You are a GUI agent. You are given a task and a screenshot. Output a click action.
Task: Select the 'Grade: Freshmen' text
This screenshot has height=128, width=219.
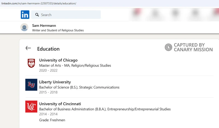(52, 120)
